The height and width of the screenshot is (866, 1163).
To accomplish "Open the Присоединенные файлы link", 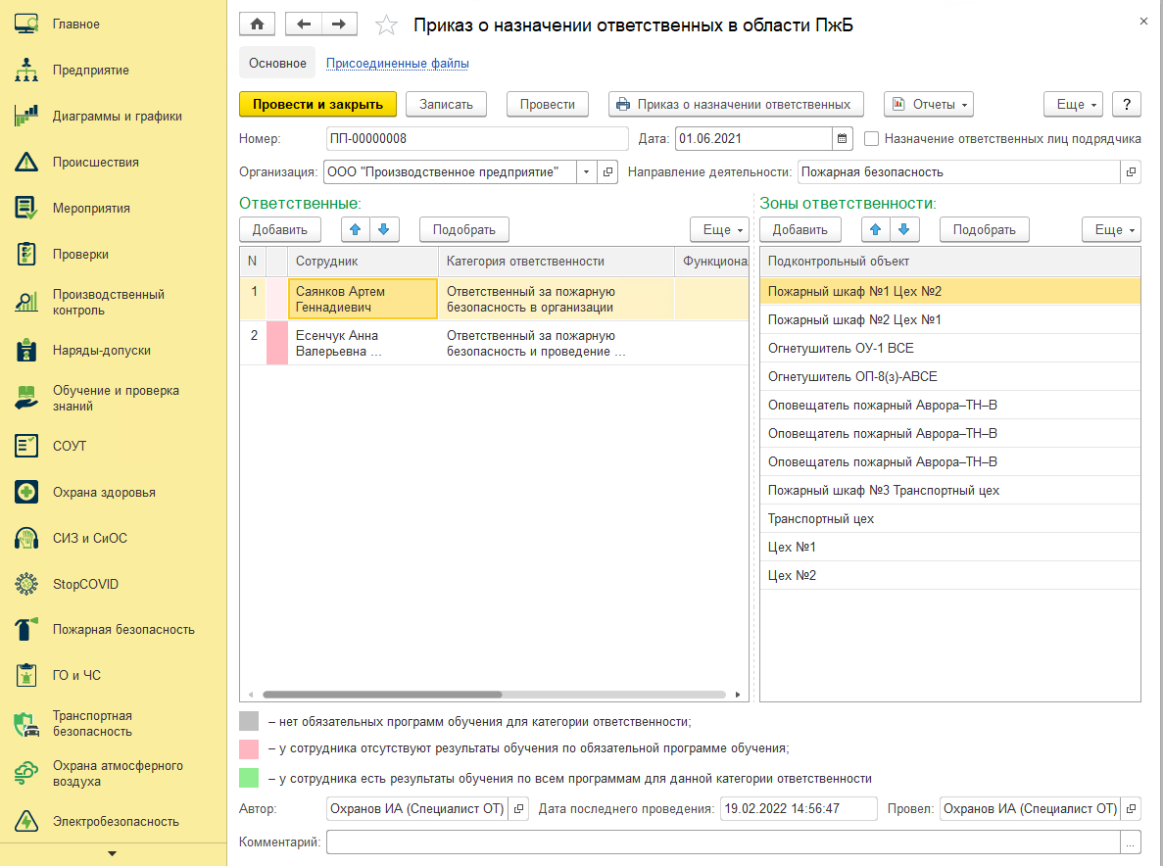I will click(397, 64).
